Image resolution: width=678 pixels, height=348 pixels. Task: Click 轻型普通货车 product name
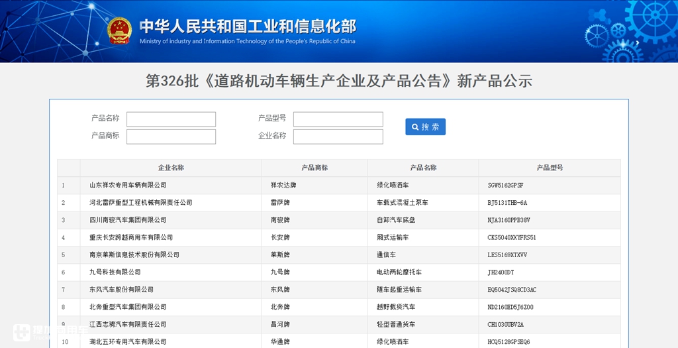(396, 324)
